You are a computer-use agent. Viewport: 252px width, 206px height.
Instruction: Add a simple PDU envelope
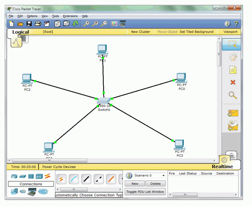[233, 113]
